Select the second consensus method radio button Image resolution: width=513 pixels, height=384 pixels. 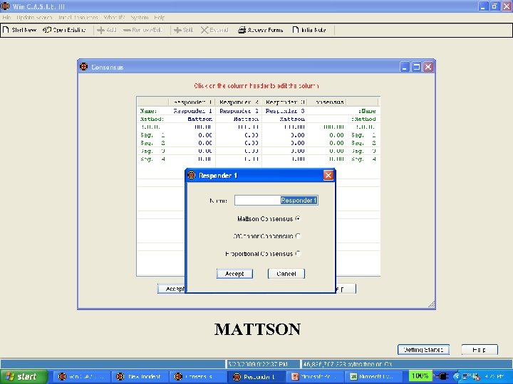click(x=298, y=236)
